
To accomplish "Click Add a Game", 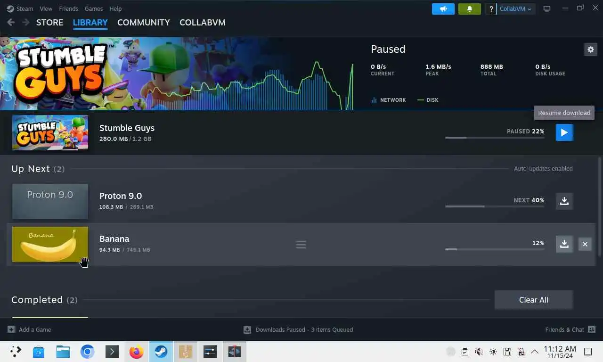I will coord(30,329).
